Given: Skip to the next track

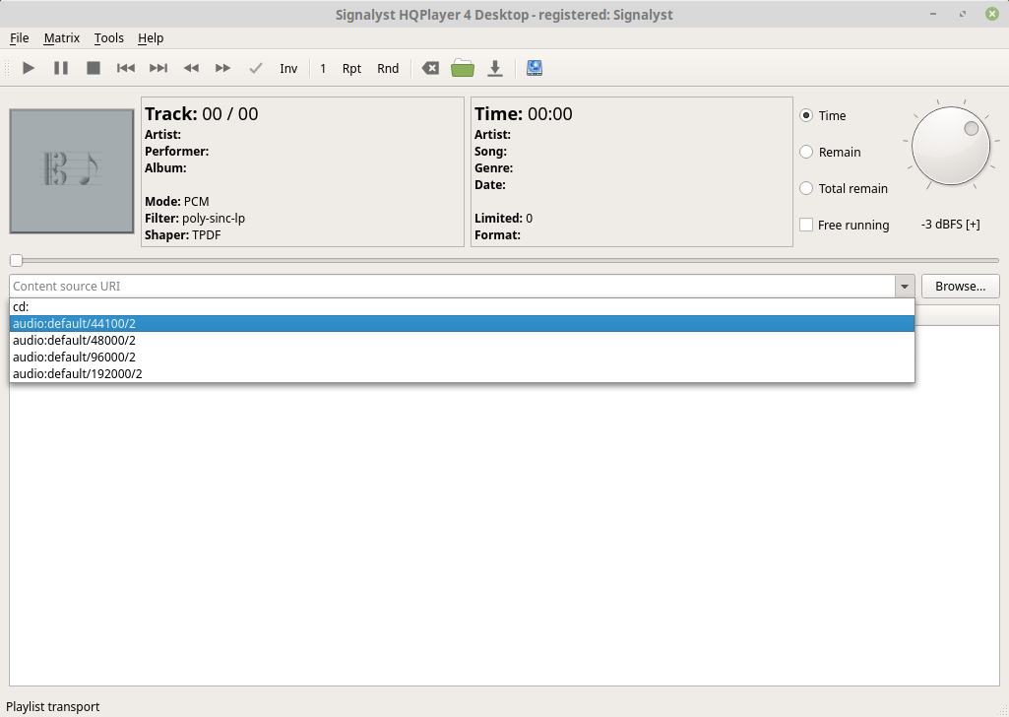Looking at the screenshot, I should (158, 68).
